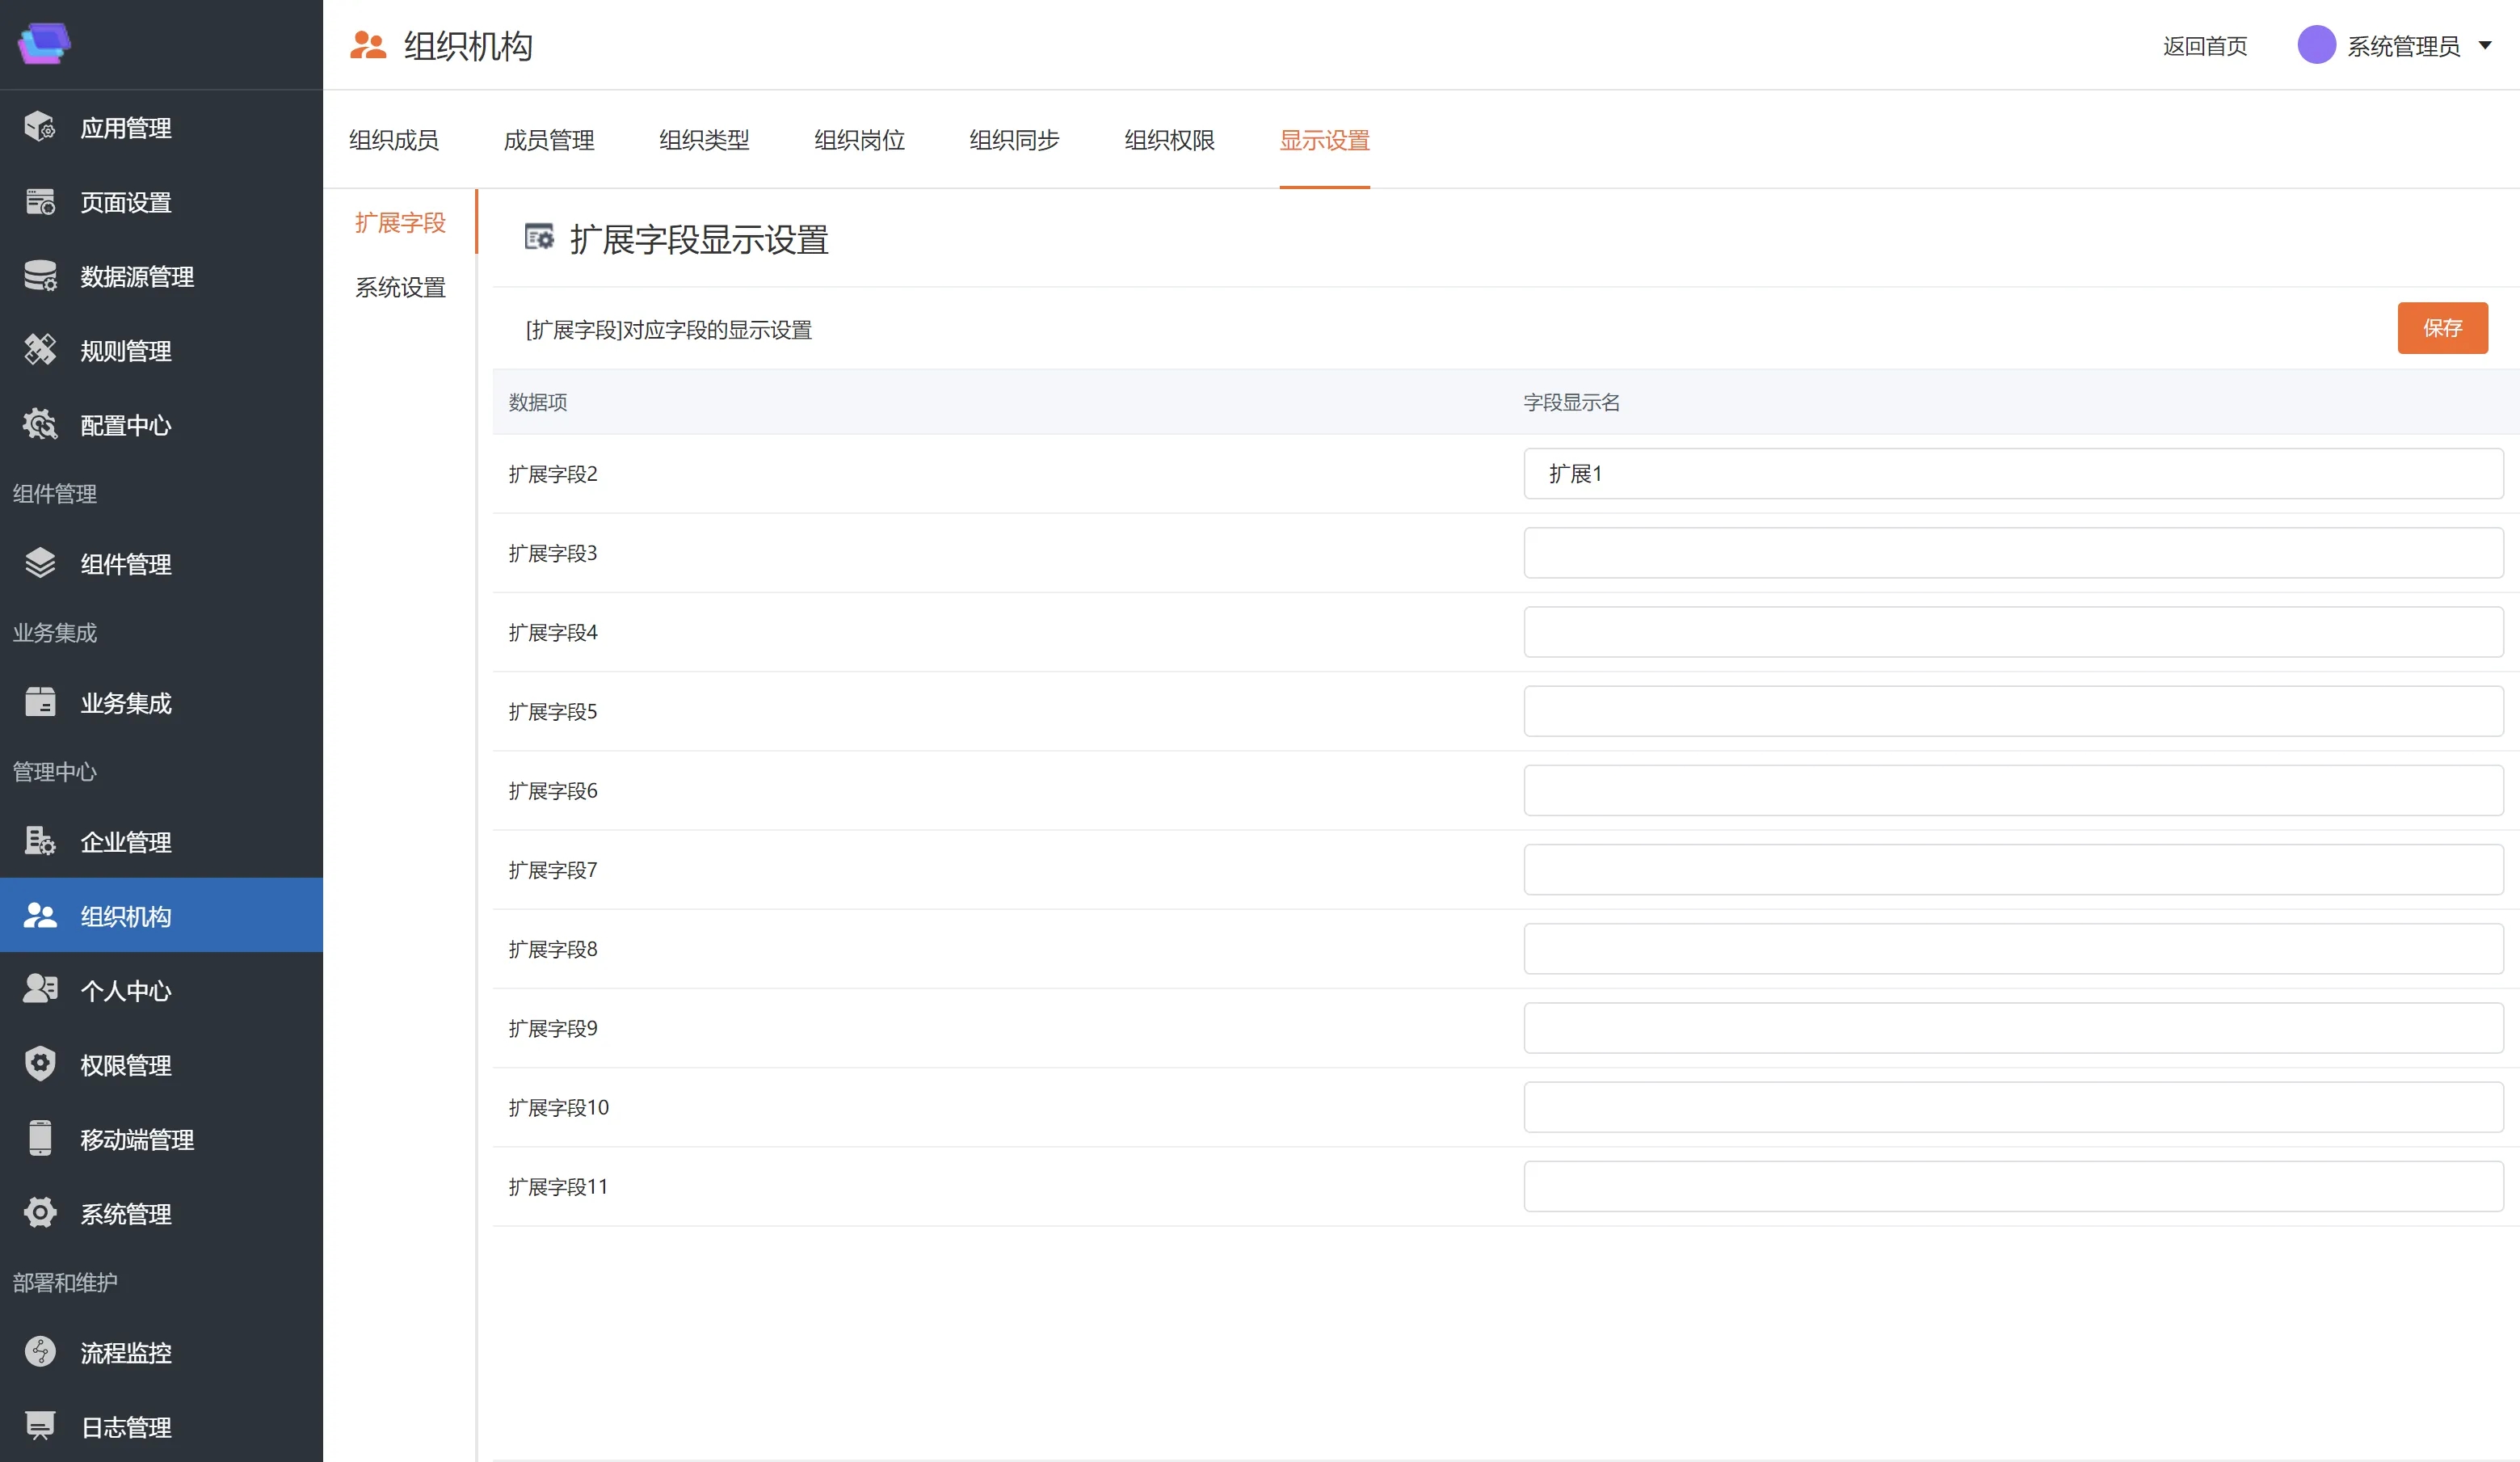Click the 组件管理 layers icon
The image size is (2520, 1462).
coord(40,563)
